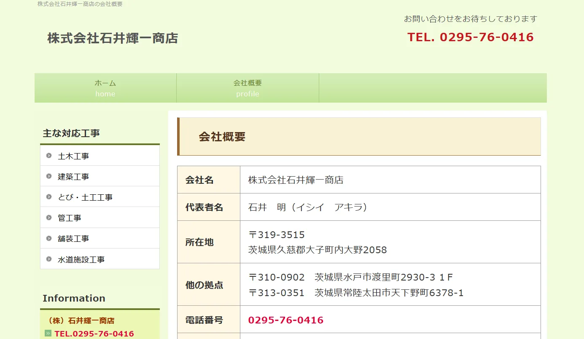The width and height of the screenshot is (584, 339).
Task: Click the bullet icon beside 建築工事
Action: [49, 176]
